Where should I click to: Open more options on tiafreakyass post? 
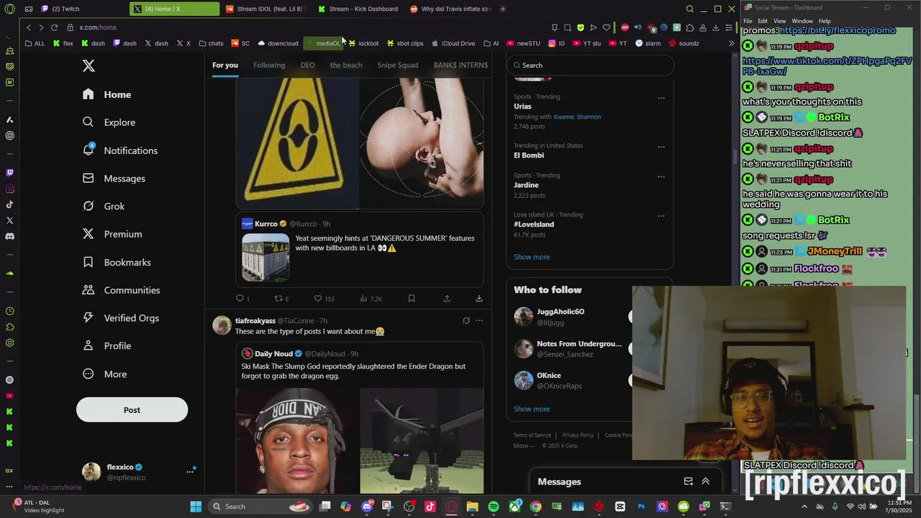point(479,321)
